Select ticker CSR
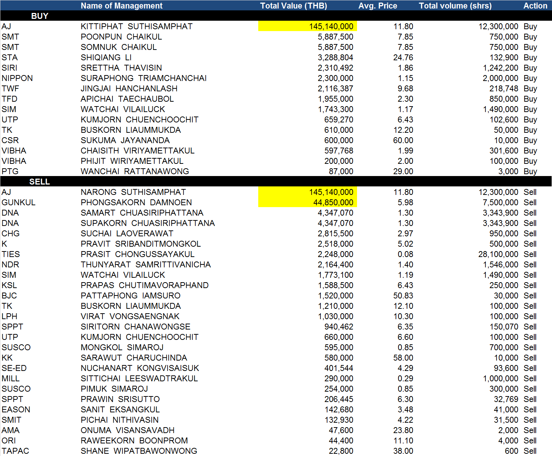This screenshot has width=552, height=456. click(10, 140)
